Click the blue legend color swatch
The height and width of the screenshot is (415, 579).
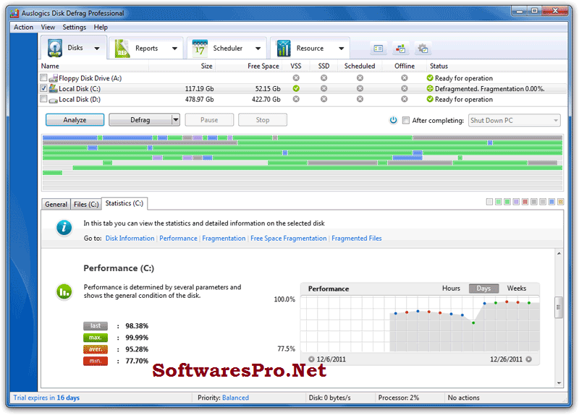[551, 202]
